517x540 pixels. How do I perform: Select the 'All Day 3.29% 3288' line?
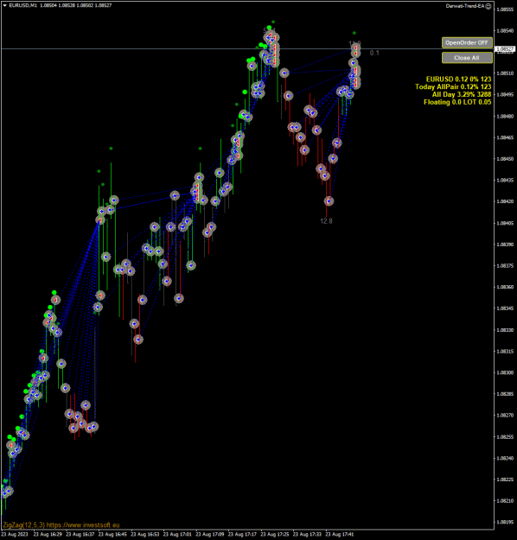(462, 94)
